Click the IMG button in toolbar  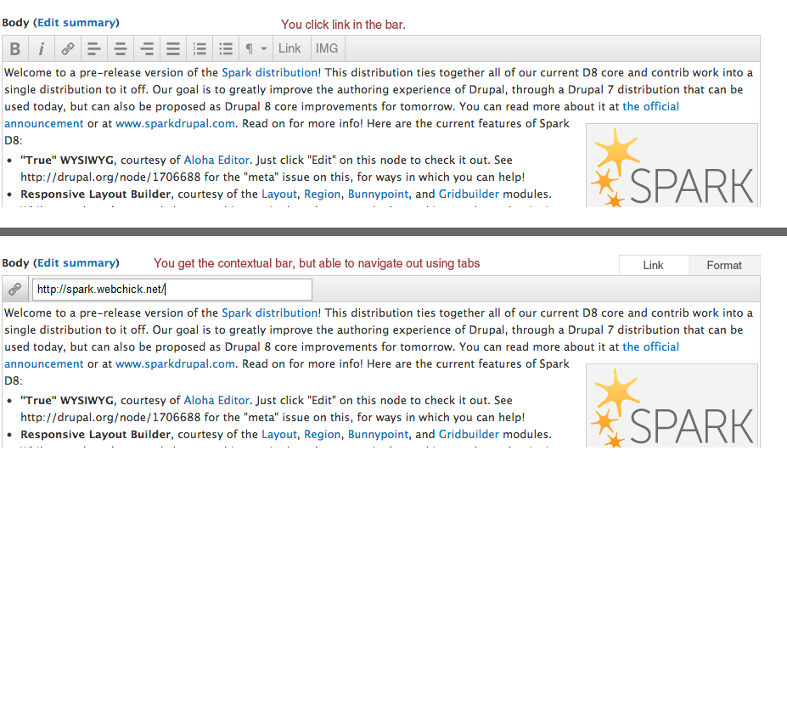[x=327, y=48]
